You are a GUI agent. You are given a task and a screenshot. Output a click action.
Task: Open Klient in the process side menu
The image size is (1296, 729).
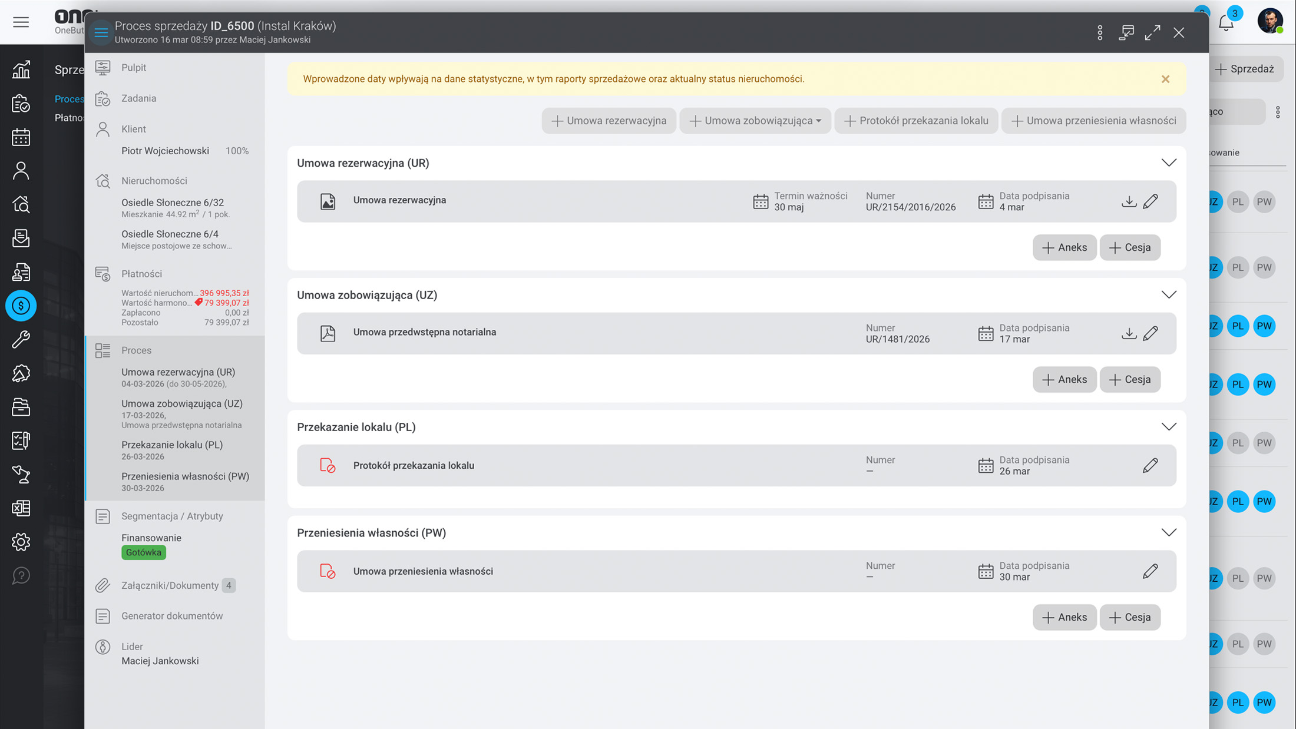click(134, 129)
